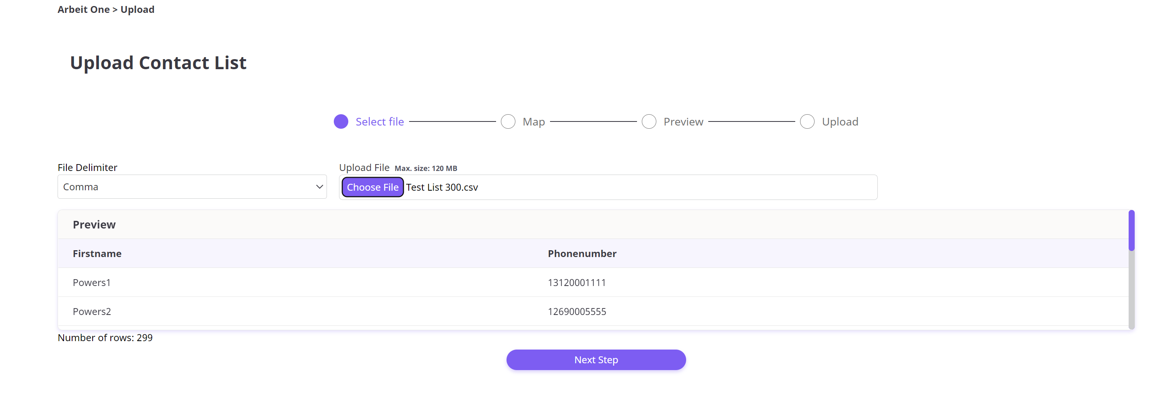Click the Select file step label
The image size is (1154, 393).
pyautogui.click(x=380, y=122)
